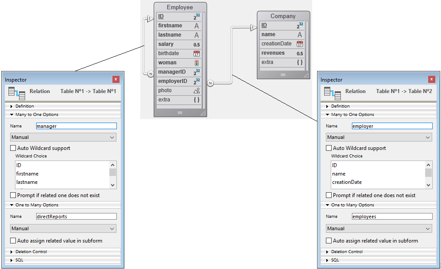Open the Manual dropdown under the manager name
441x269 pixels.
(63, 137)
